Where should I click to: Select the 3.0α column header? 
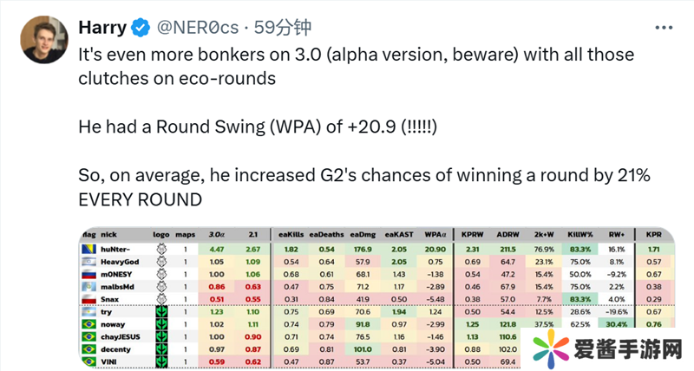pyautogui.click(x=217, y=233)
